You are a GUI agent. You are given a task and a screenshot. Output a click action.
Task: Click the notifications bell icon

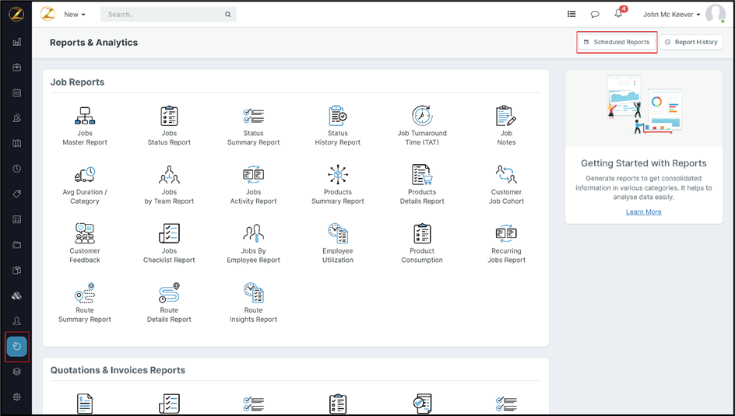point(618,14)
